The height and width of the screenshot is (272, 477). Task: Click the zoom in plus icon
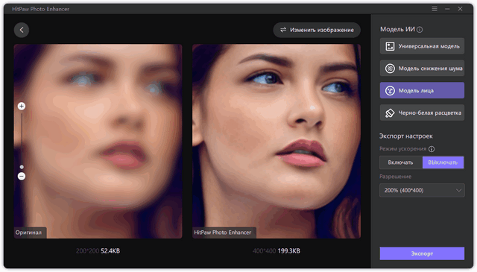22,106
